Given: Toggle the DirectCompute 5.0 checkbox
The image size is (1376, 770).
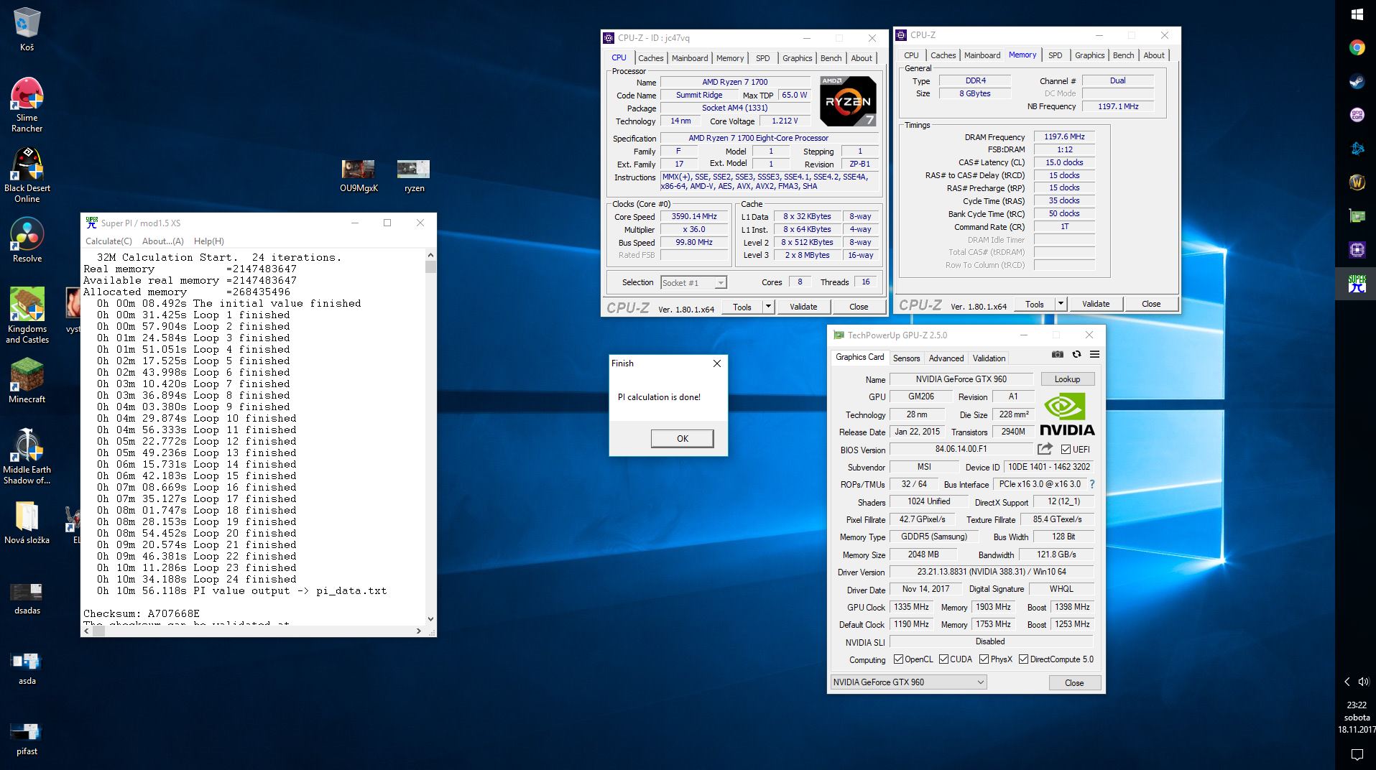Looking at the screenshot, I should [x=1023, y=659].
